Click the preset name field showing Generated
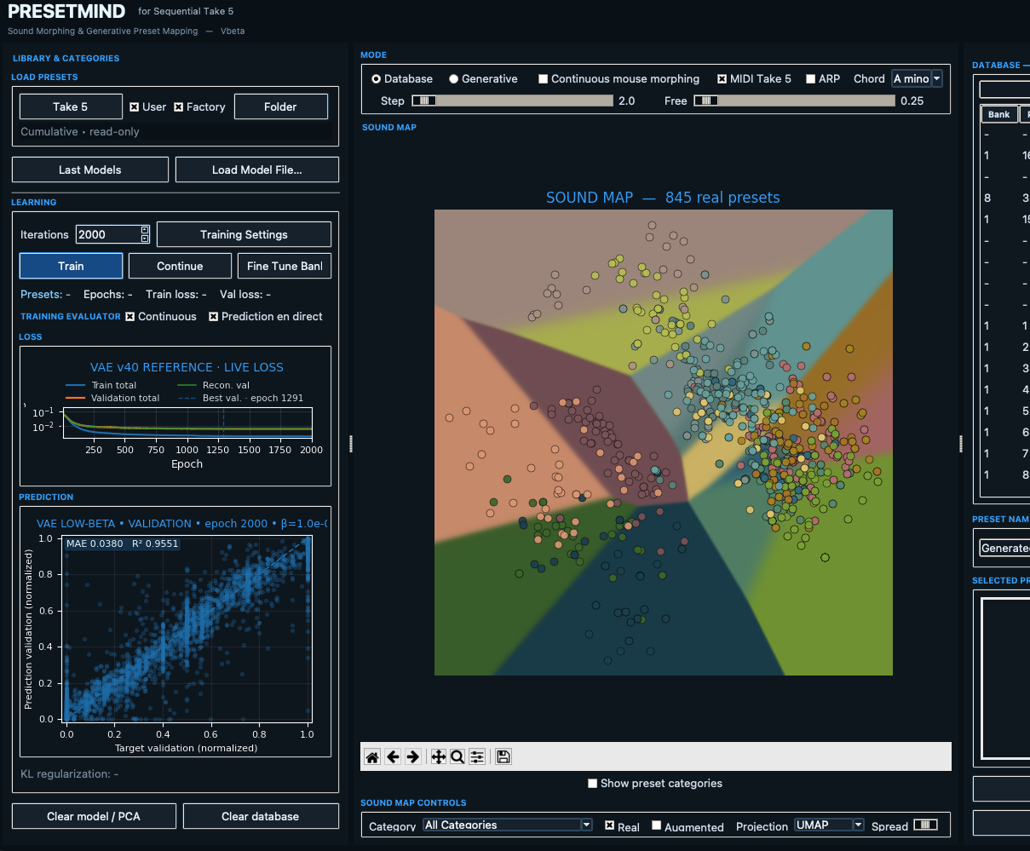The height and width of the screenshot is (851, 1030). [1004, 548]
